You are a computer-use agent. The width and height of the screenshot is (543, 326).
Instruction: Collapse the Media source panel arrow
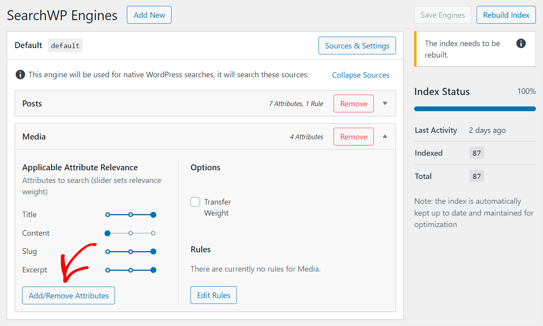[x=385, y=136]
